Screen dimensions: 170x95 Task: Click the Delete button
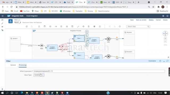[x=165, y=20]
